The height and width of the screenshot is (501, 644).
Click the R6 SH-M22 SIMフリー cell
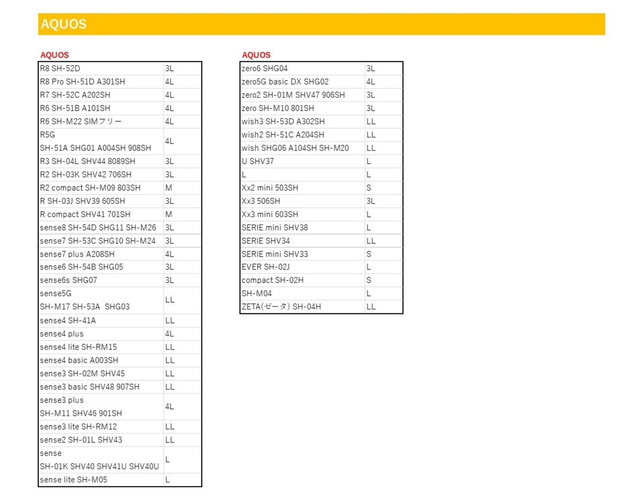tap(101, 121)
